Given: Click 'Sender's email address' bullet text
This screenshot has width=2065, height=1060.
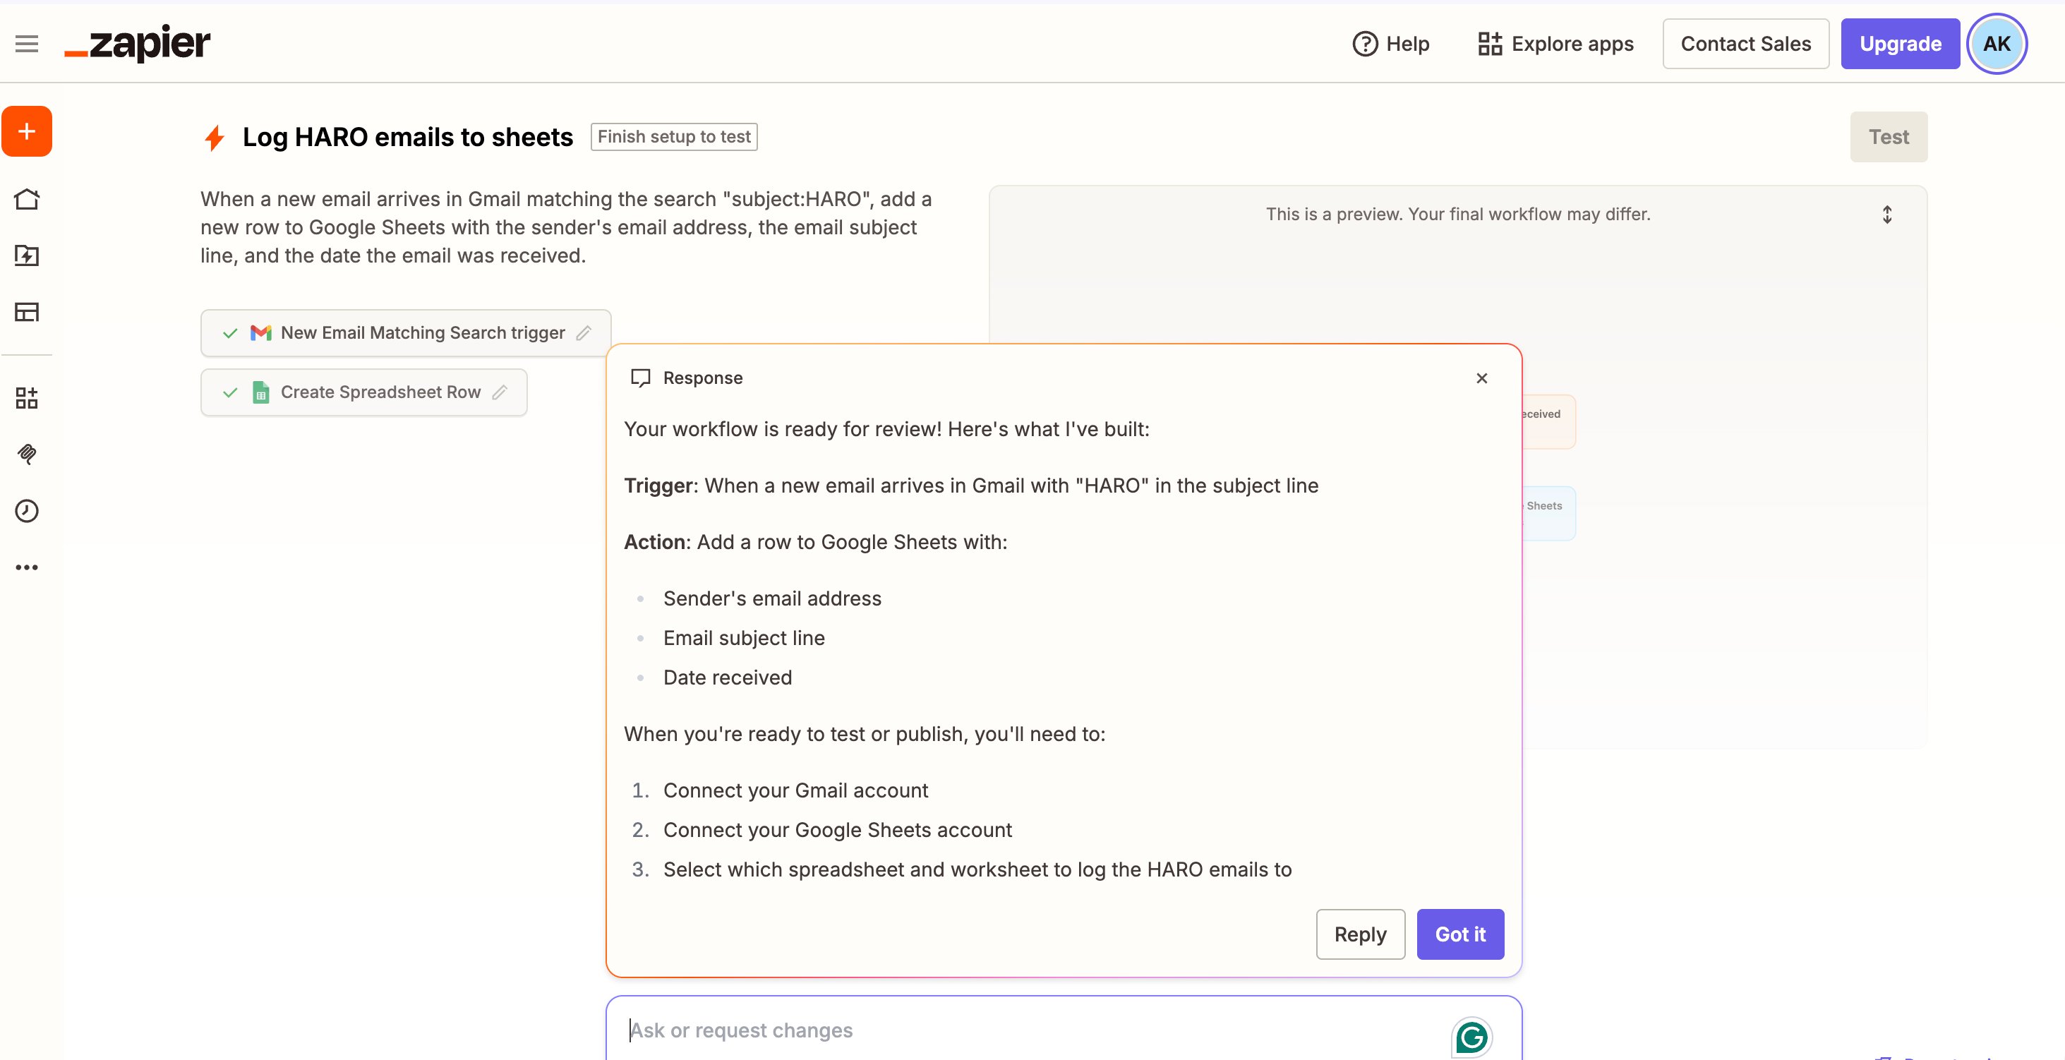Looking at the screenshot, I should point(772,598).
